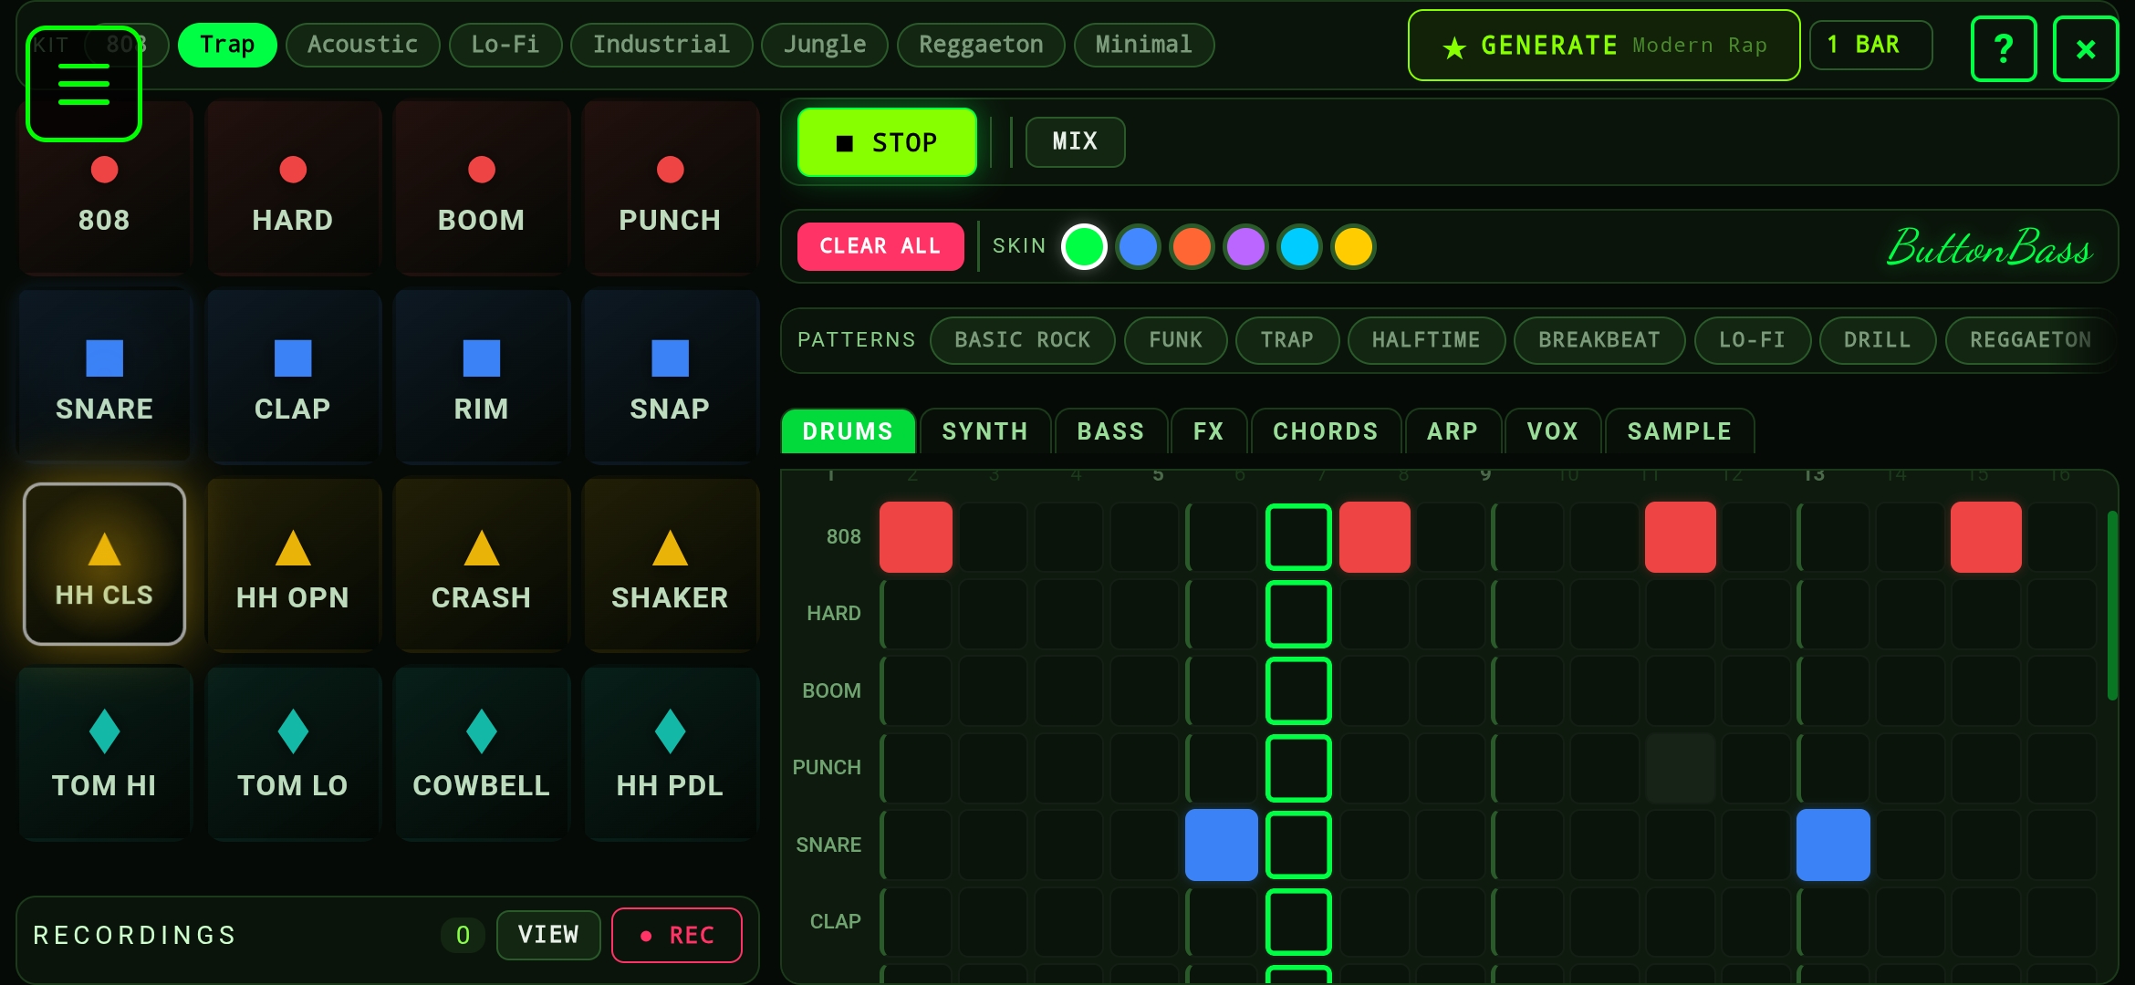This screenshot has height=985, width=2135.
Task: Choose the Industrial kit
Action: (x=661, y=45)
